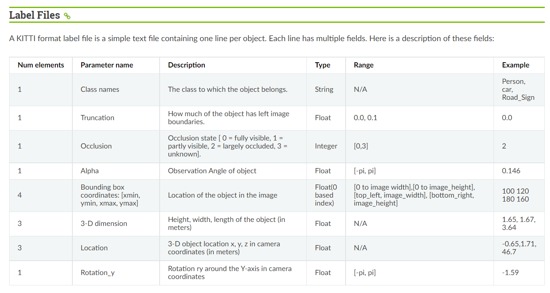Click the Label Files heading
550x293 pixels.
coord(34,16)
